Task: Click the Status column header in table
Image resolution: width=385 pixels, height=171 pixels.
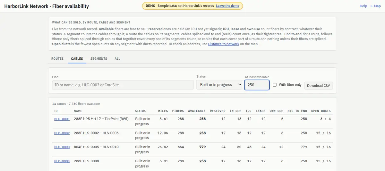Action: point(141,111)
